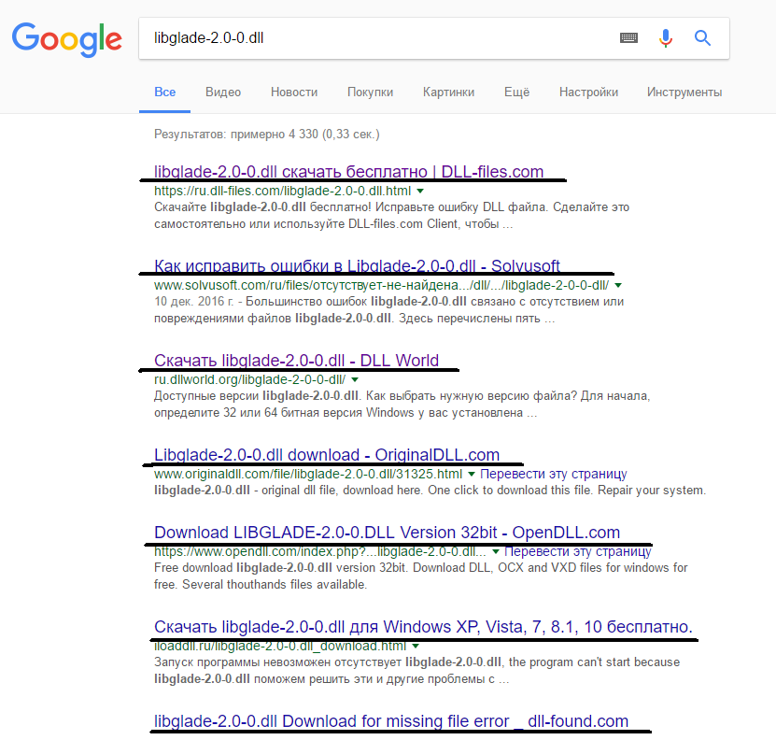Viewport: 776px width, 740px height.
Task: Open the Инструменты search tools
Action: tap(684, 92)
